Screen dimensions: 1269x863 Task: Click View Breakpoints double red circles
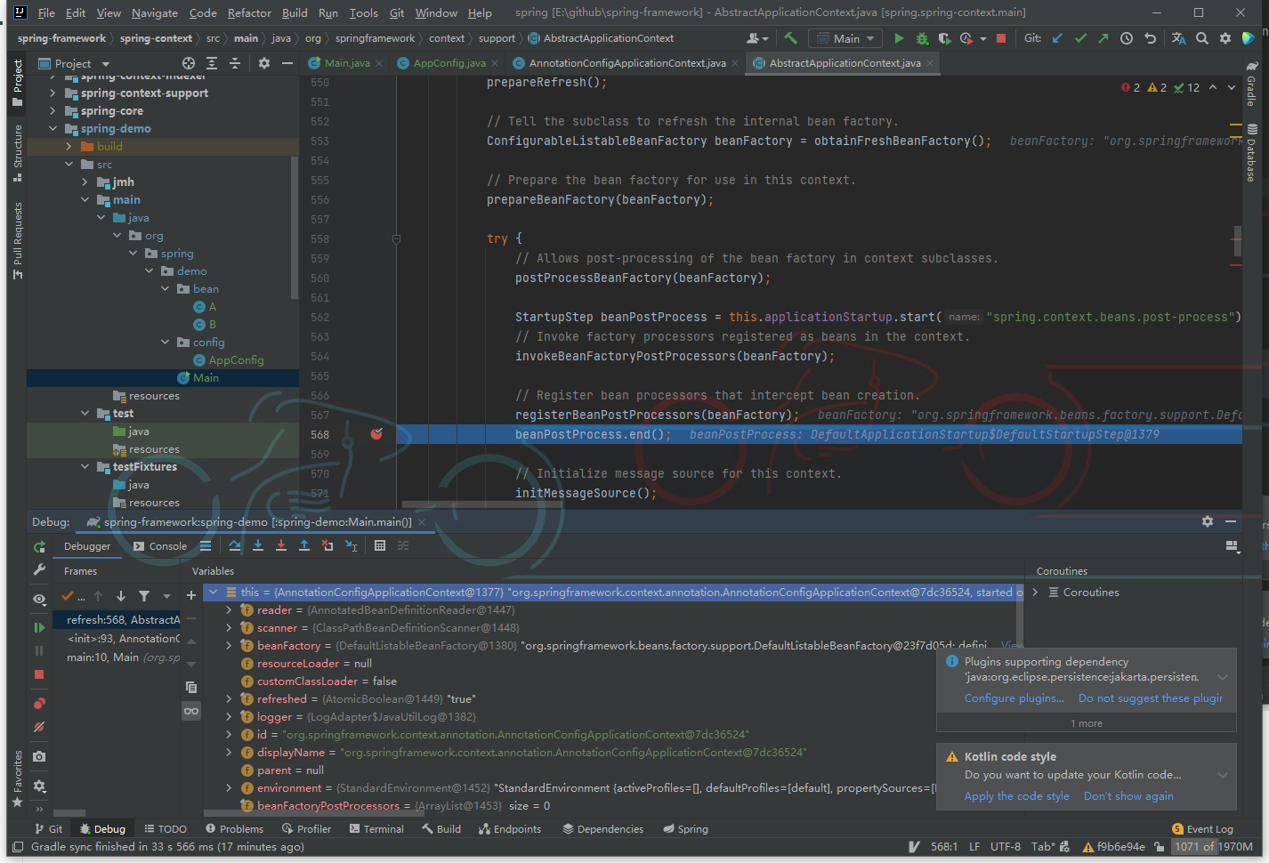coord(39,704)
